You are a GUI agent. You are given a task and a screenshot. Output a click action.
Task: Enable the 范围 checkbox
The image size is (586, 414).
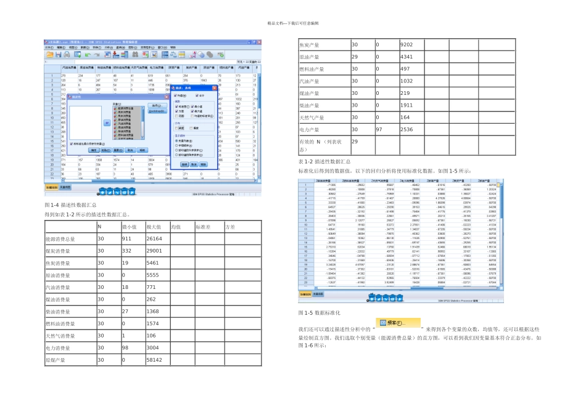[176, 116]
